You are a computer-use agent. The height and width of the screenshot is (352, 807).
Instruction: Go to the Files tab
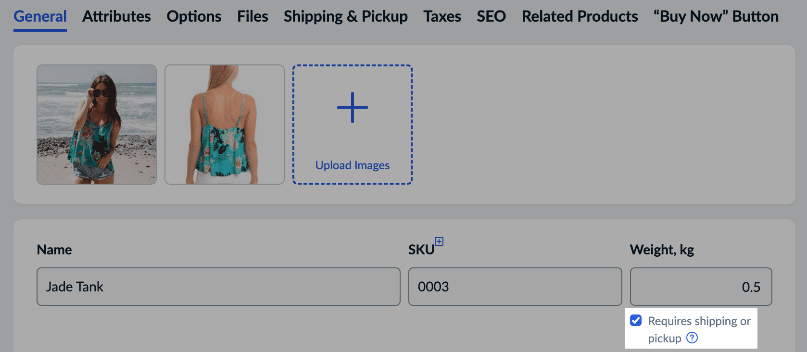point(252,16)
